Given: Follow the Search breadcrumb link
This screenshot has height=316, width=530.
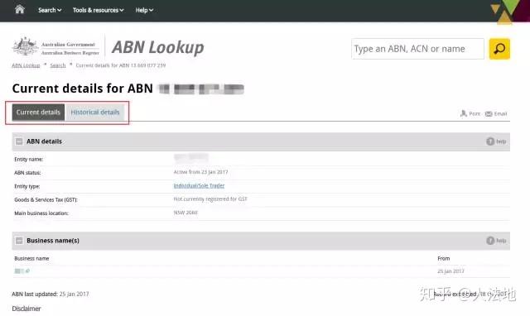Looking at the screenshot, I should coord(58,65).
